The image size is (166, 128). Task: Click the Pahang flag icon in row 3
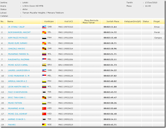click(x=44, y=38)
